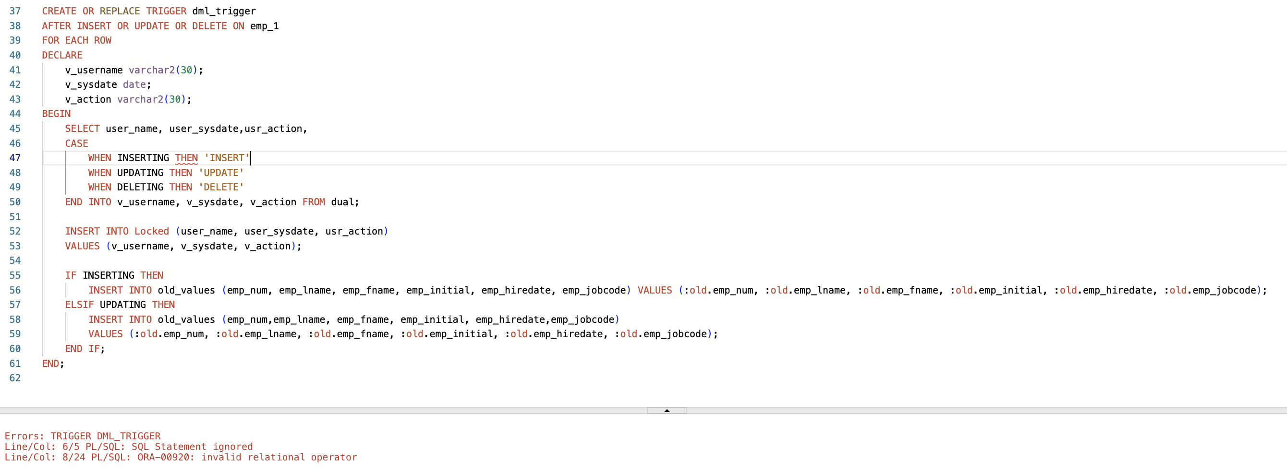Place cursor on the trigger name dml_trigger

point(223,11)
